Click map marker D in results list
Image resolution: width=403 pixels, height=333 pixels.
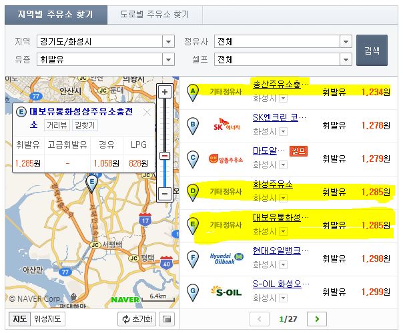(x=193, y=192)
